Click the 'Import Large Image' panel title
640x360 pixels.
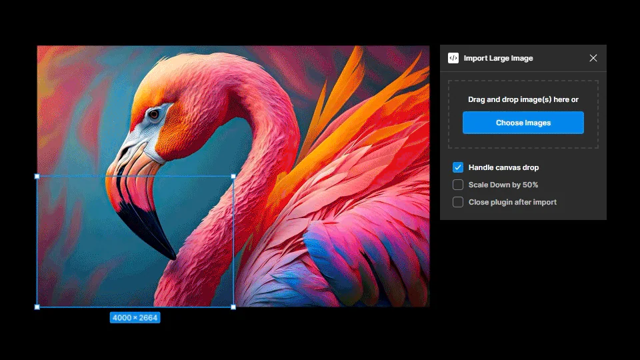[x=498, y=59]
